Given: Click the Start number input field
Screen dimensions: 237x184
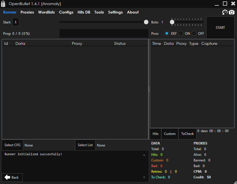Looking at the screenshot, I should point(16,22).
